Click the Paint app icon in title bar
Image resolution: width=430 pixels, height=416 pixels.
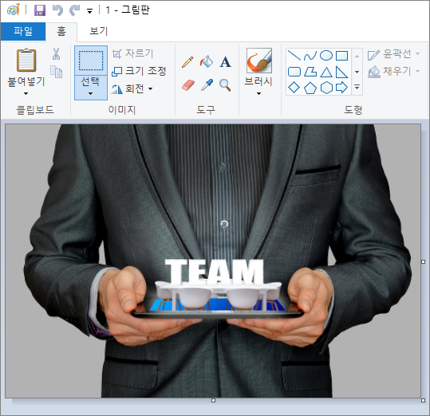[14, 10]
